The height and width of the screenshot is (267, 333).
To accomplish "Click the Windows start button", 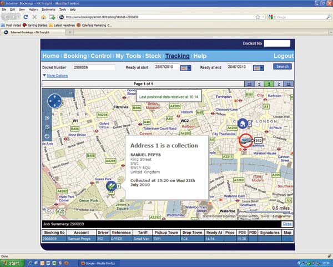I will (x=11, y=263).
